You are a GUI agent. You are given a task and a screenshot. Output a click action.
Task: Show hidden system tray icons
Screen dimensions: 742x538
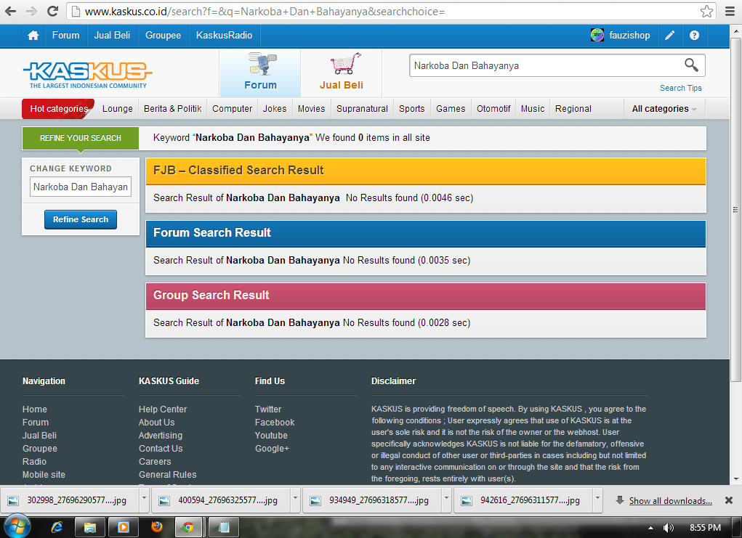650,528
